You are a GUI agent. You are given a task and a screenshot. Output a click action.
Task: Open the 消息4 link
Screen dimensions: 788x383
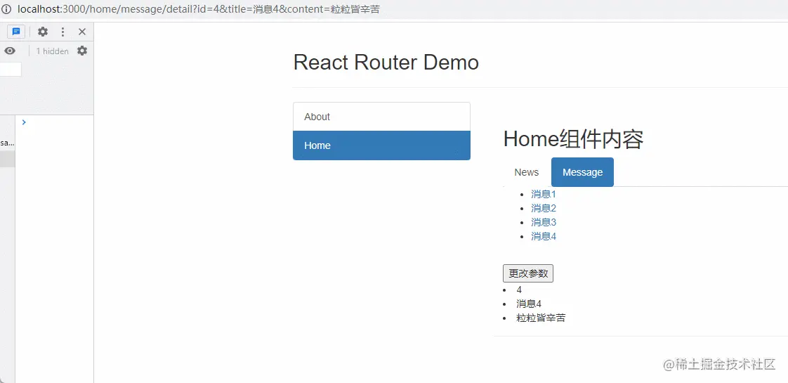[544, 236]
